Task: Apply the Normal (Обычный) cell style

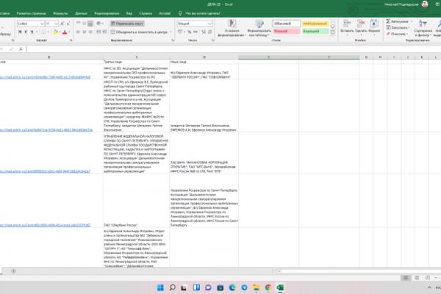Action: point(286,24)
